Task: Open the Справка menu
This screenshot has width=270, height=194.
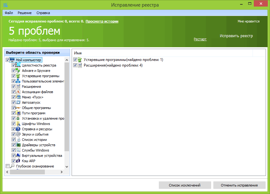Action: pos(43,13)
